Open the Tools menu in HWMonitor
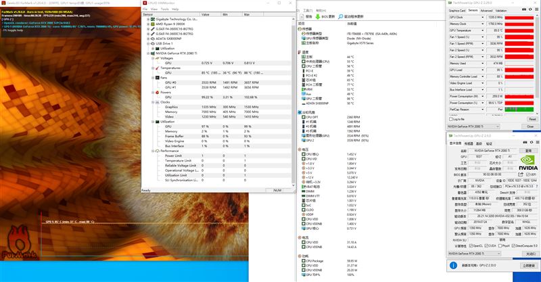This screenshot has width=541, height=282. pos(165,9)
